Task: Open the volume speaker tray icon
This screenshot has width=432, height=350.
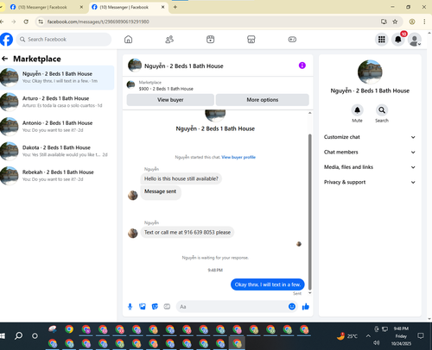Action: click(376, 342)
